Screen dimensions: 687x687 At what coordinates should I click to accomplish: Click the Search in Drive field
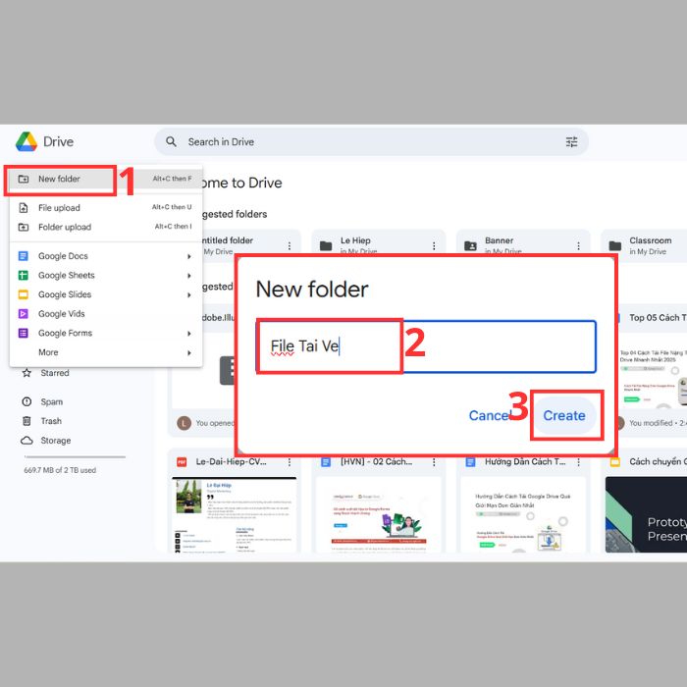tap(371, 141)
